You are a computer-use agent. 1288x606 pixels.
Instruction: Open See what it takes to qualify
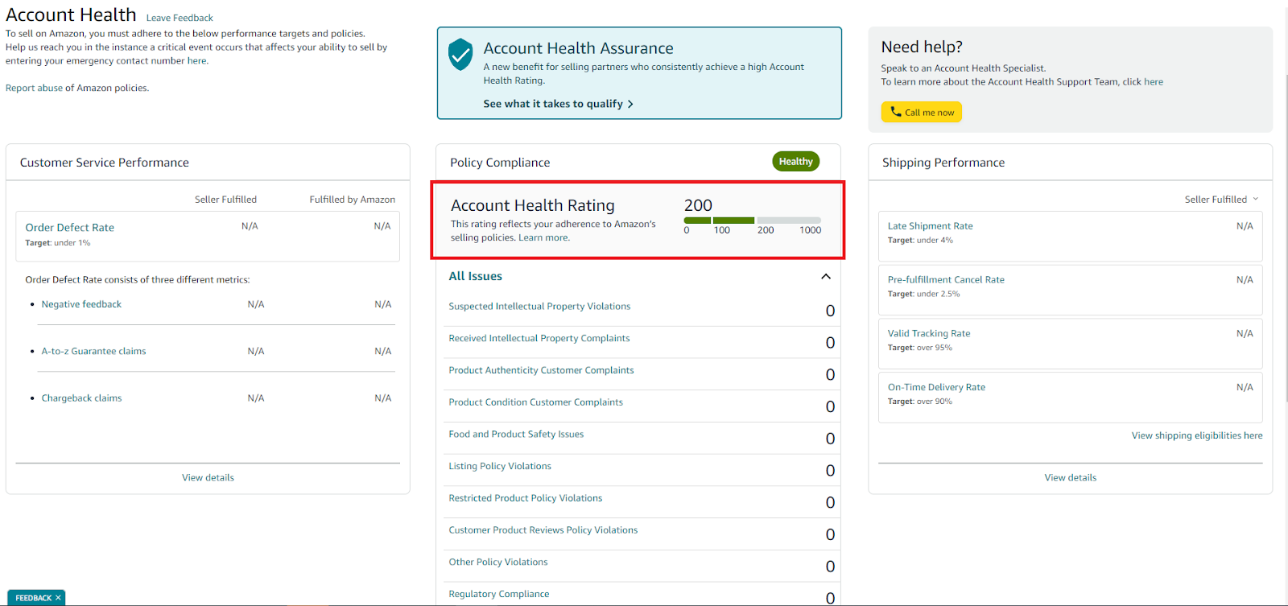click(558, 104)
